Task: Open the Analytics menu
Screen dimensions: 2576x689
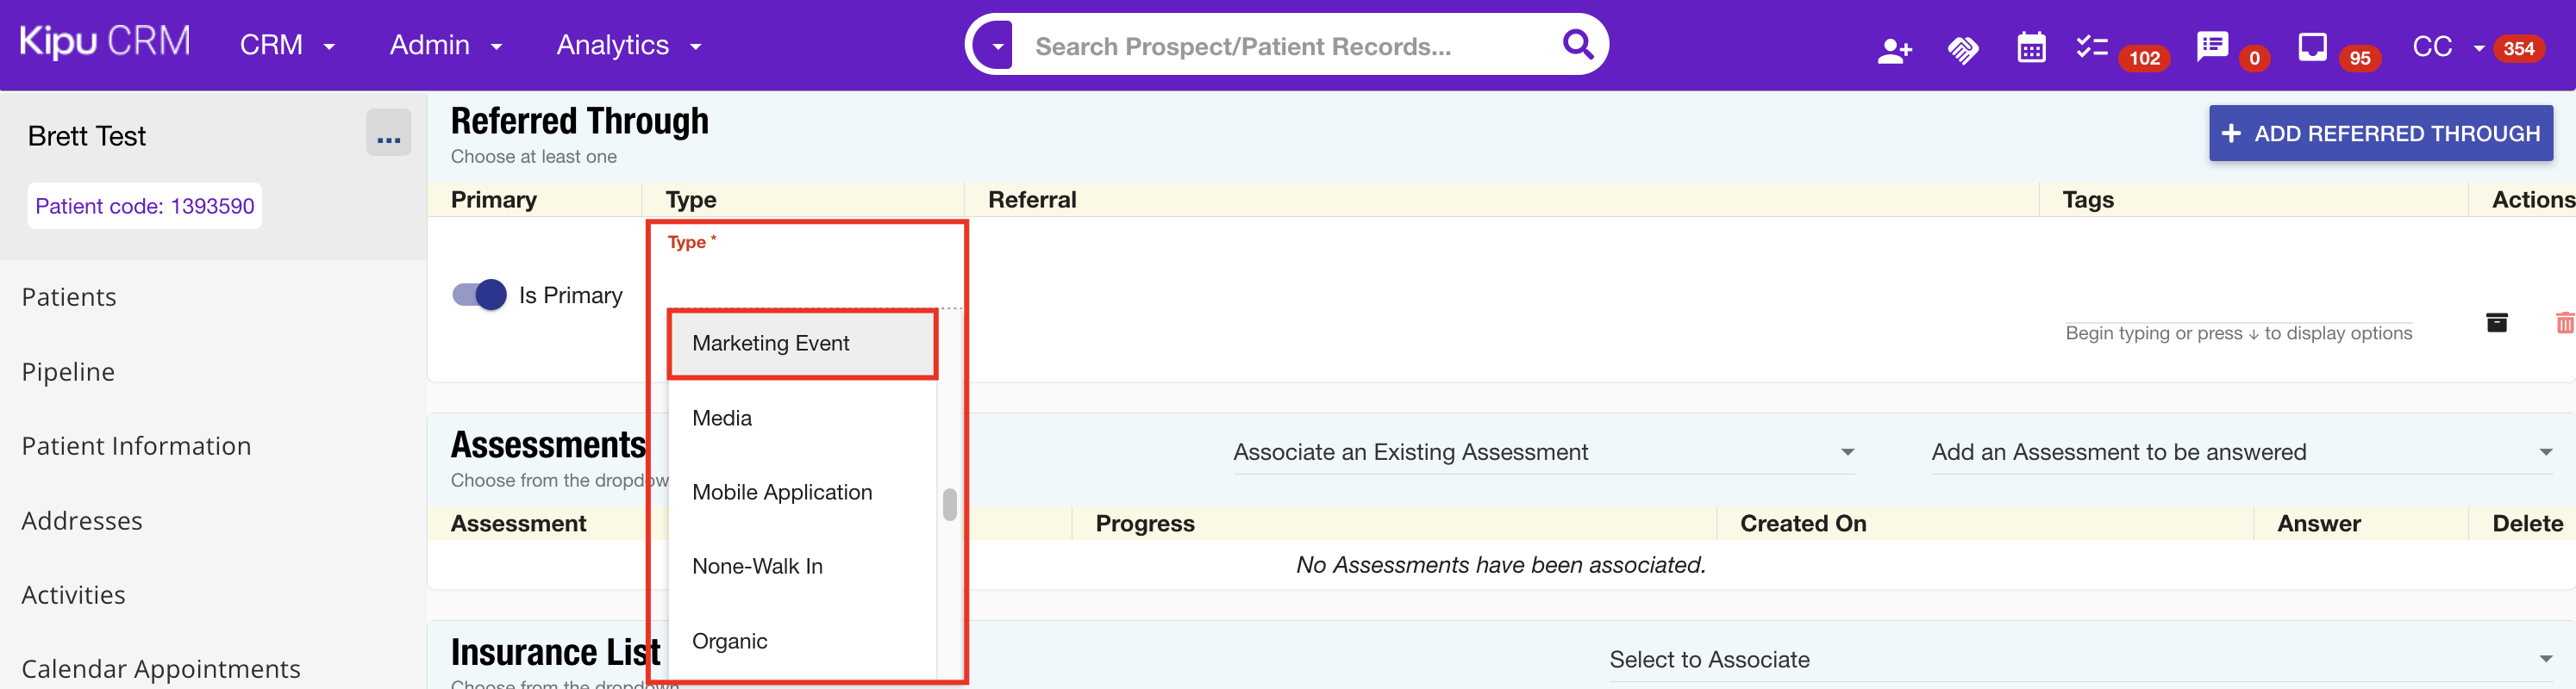Action: 628,45
